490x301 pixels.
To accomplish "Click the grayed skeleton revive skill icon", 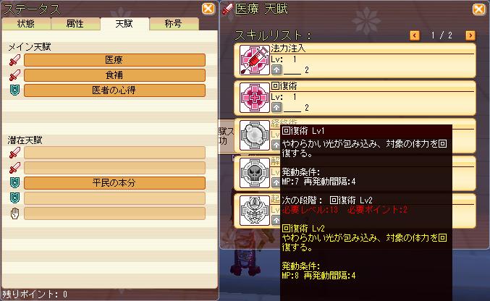I will click(254, 211).
